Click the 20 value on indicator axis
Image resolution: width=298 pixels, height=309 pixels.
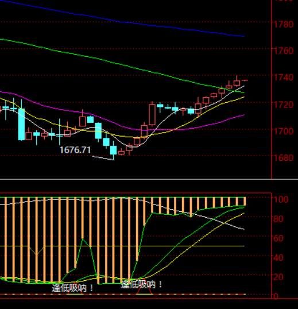tap(278, 277)
